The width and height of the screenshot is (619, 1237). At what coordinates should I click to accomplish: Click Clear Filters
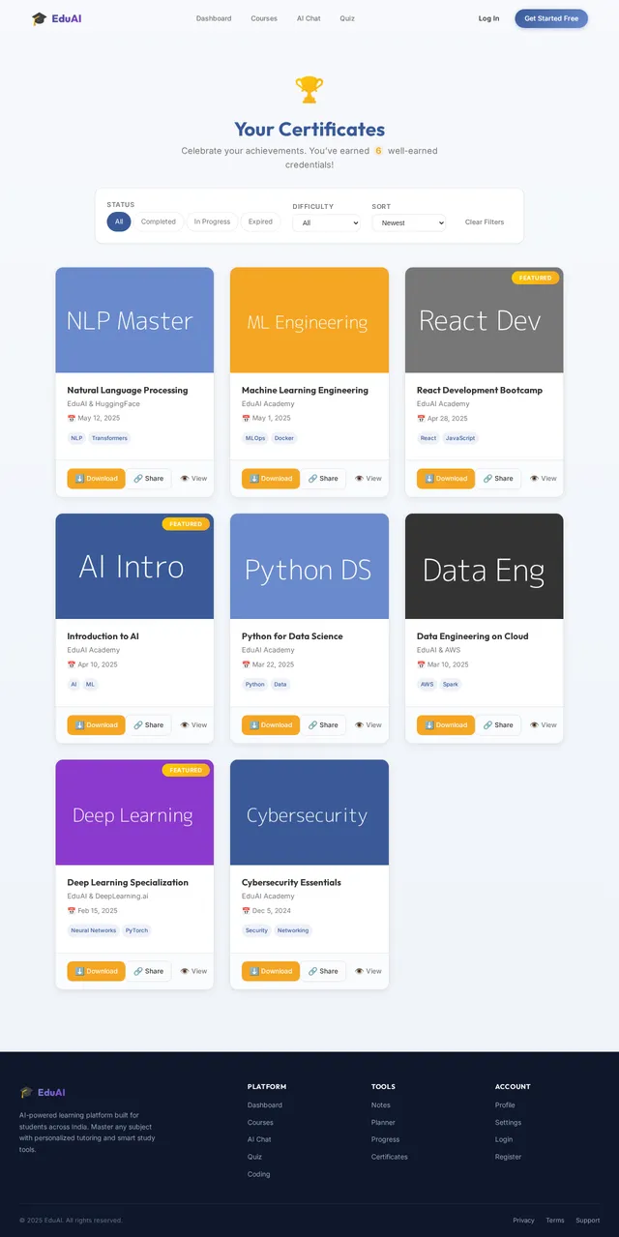point(485,221)
